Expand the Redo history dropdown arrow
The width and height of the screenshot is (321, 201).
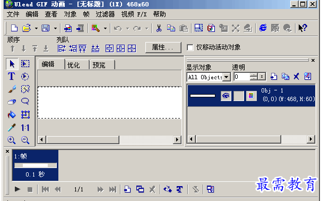pos(146,28)
